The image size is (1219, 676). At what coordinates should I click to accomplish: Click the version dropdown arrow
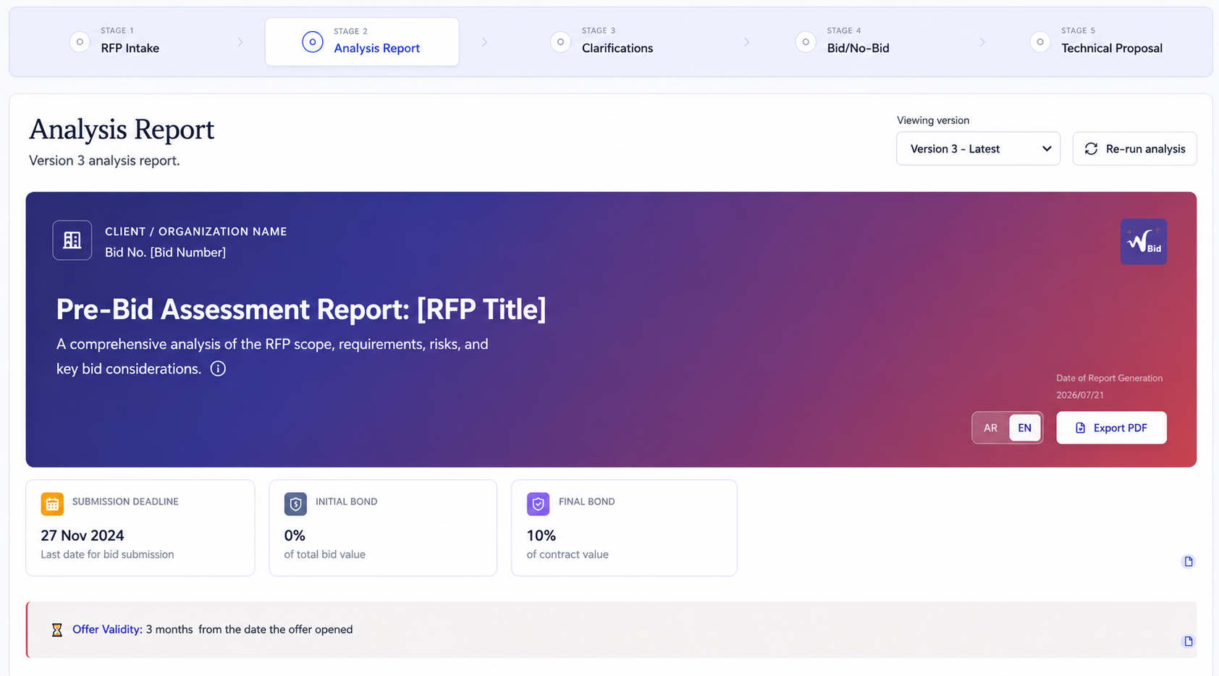1047,148
